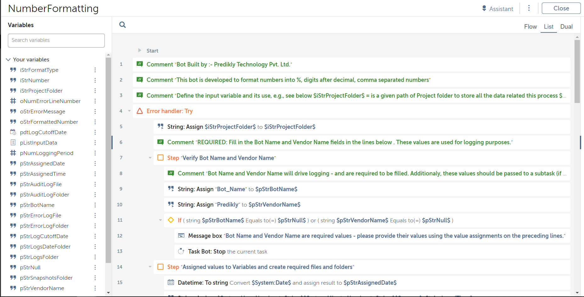Click the green comment icon on line 1
This screenshot has height=297, width=584.
(x=140, y=64)
